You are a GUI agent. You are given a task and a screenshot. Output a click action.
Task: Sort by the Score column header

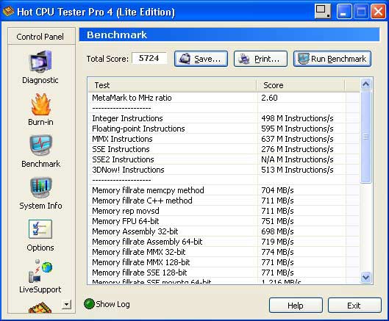[301, 85]
